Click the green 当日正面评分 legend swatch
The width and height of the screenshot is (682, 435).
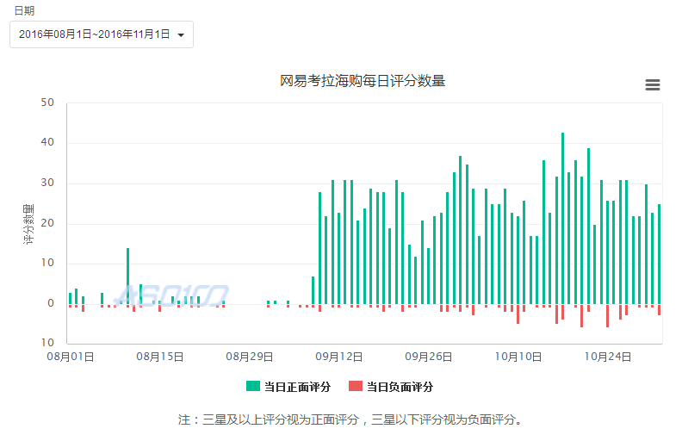[x=253, y=386]
